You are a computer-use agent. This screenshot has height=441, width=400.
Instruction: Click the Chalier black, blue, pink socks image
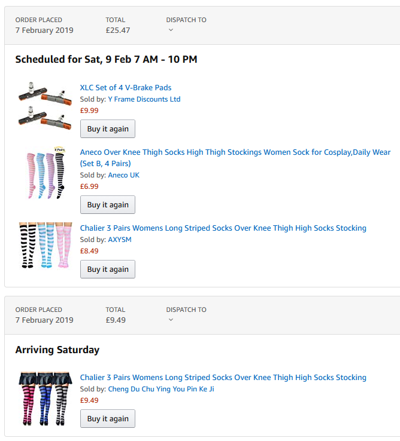(45, 245)
